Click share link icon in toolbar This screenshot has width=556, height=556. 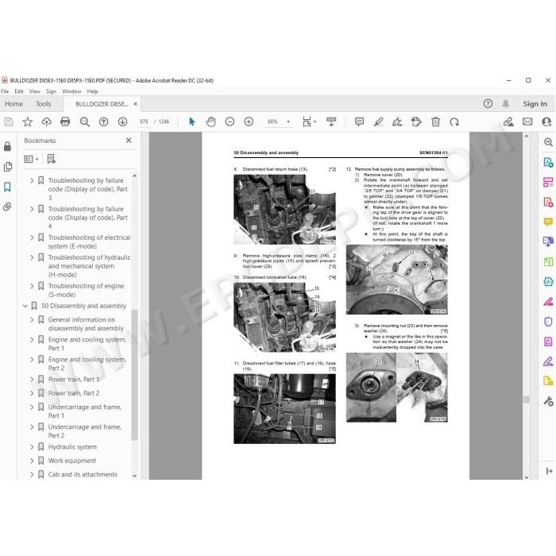coord(508,122)
